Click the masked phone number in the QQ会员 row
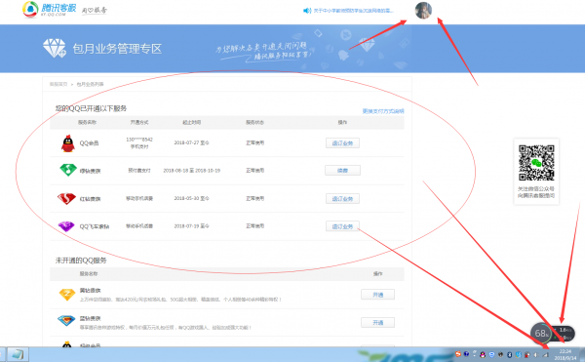 point(139,140)
